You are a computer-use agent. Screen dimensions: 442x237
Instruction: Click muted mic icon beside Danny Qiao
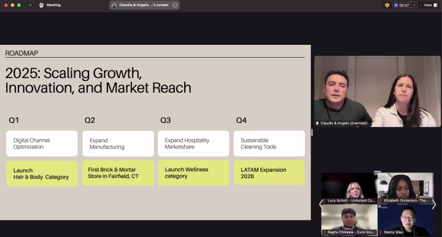[x=381, y=232]
